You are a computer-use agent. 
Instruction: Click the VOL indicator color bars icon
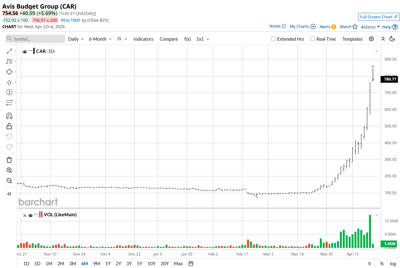[x=41, y=214]
